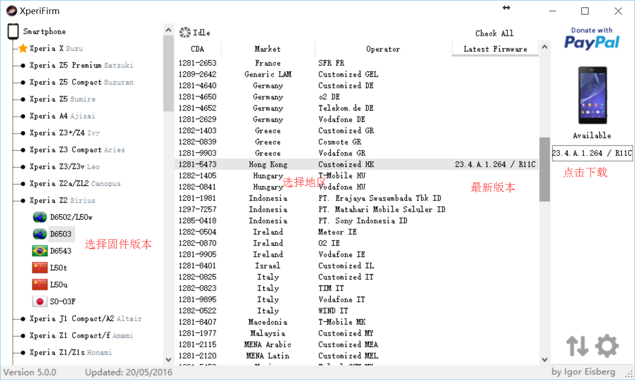Select the Generic LAM Customized GEL row
The width and height of the screenshot is (635, 380).
tap(356, 74)
